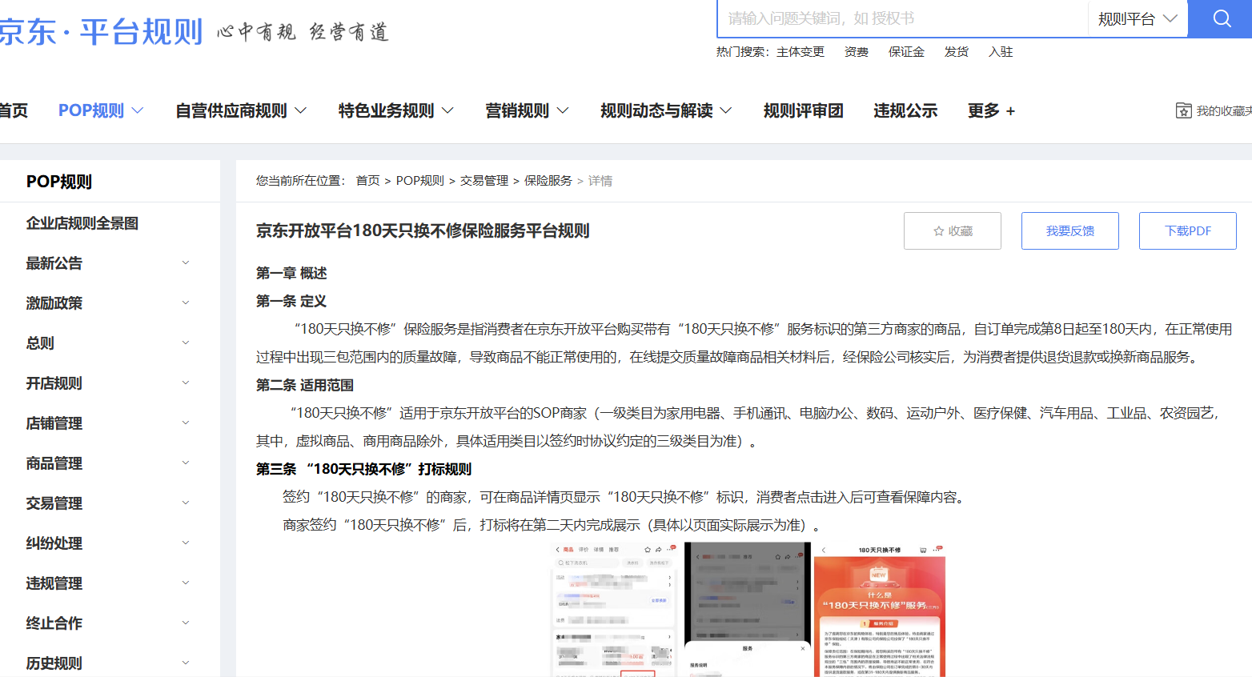Expand the 更多 + navigation item
Screen dimensions: 1252x677
tap(991, 110)
